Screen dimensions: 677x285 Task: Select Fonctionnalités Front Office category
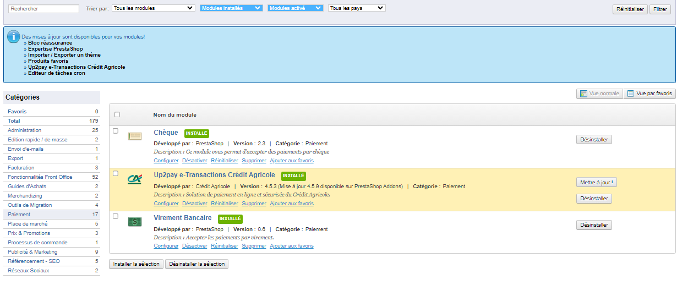pyautogui.click(x=52, y=177)
